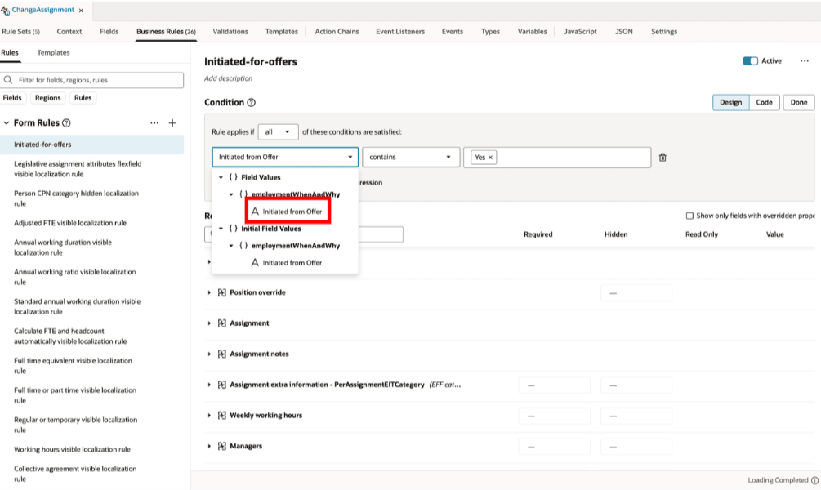This screenshot has width=821, height=490.
Task: Click the Loading Completed info icon
Action: pos(814,480)
